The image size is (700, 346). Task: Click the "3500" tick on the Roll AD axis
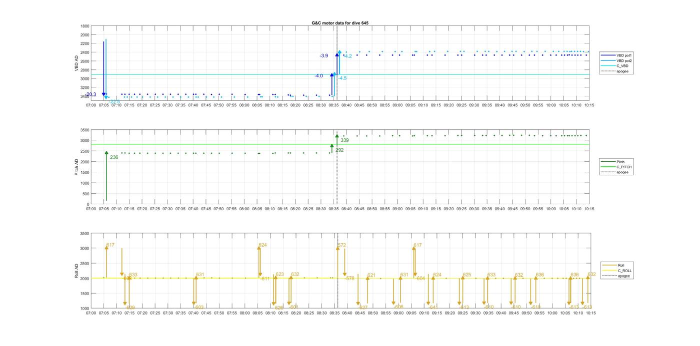tap(85, 234)
